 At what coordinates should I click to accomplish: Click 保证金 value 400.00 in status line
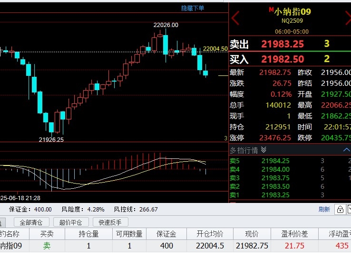pos(43,209)
